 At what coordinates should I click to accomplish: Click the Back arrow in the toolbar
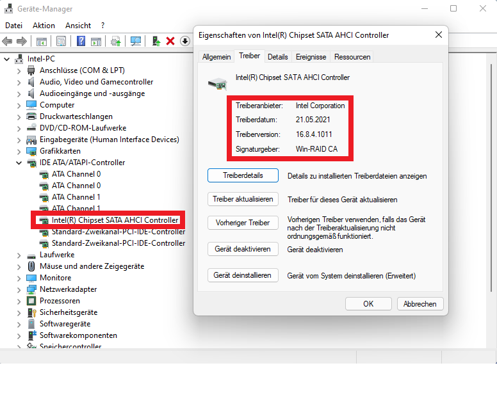pyautogui.click(x=7, y=41)
